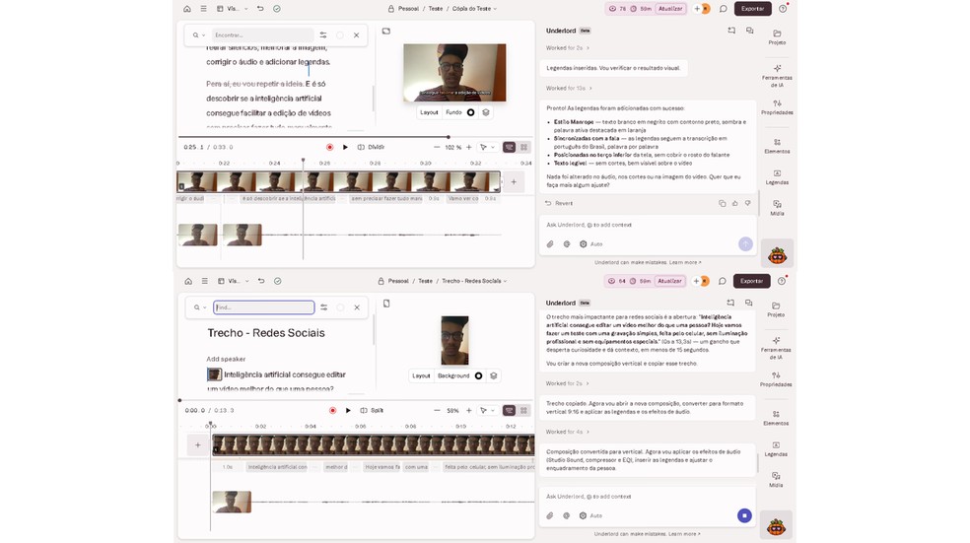
Task: Open the Trecho - Redes Sociais composition dropdown
Action: click(x=474, y=281)
